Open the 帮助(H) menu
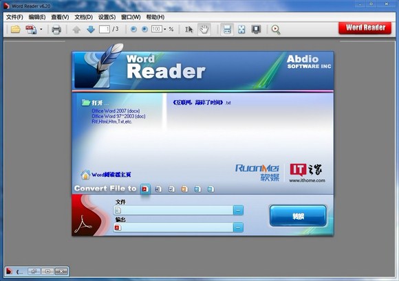The height and width of the screenshot is (281, 399). click(155, 17)
